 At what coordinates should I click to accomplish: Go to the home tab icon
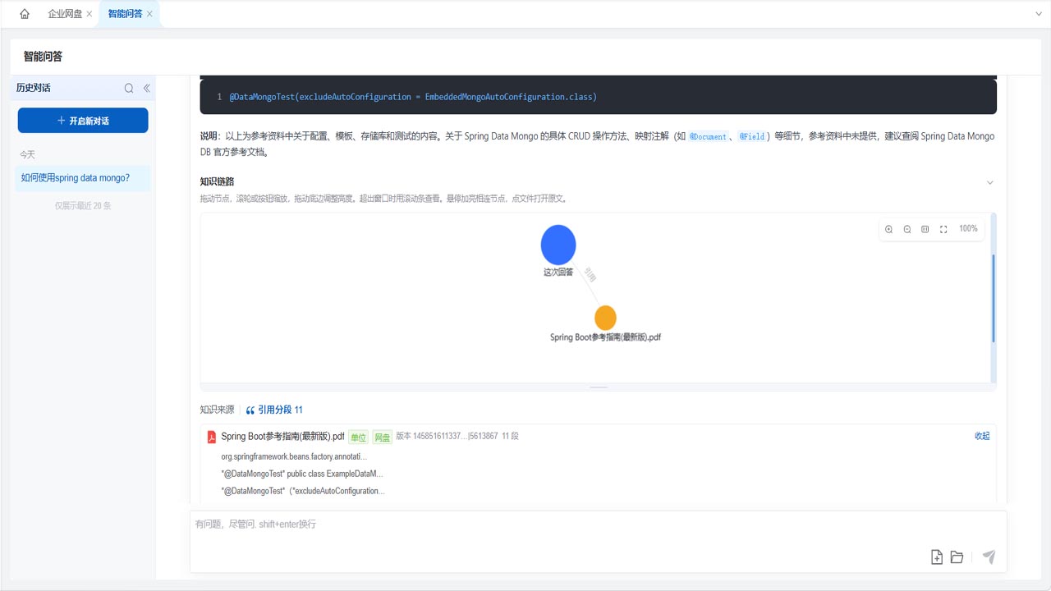coord(25,14)
